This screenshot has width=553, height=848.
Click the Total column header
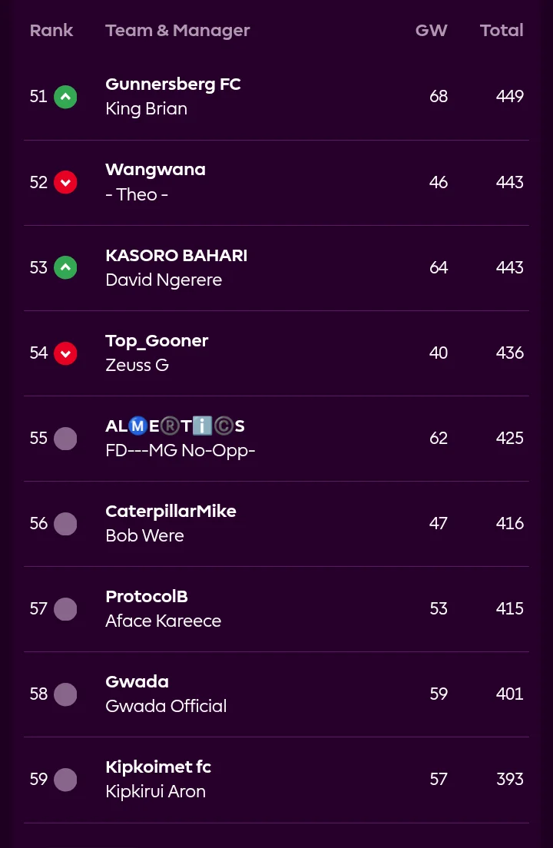click(502, 31)
